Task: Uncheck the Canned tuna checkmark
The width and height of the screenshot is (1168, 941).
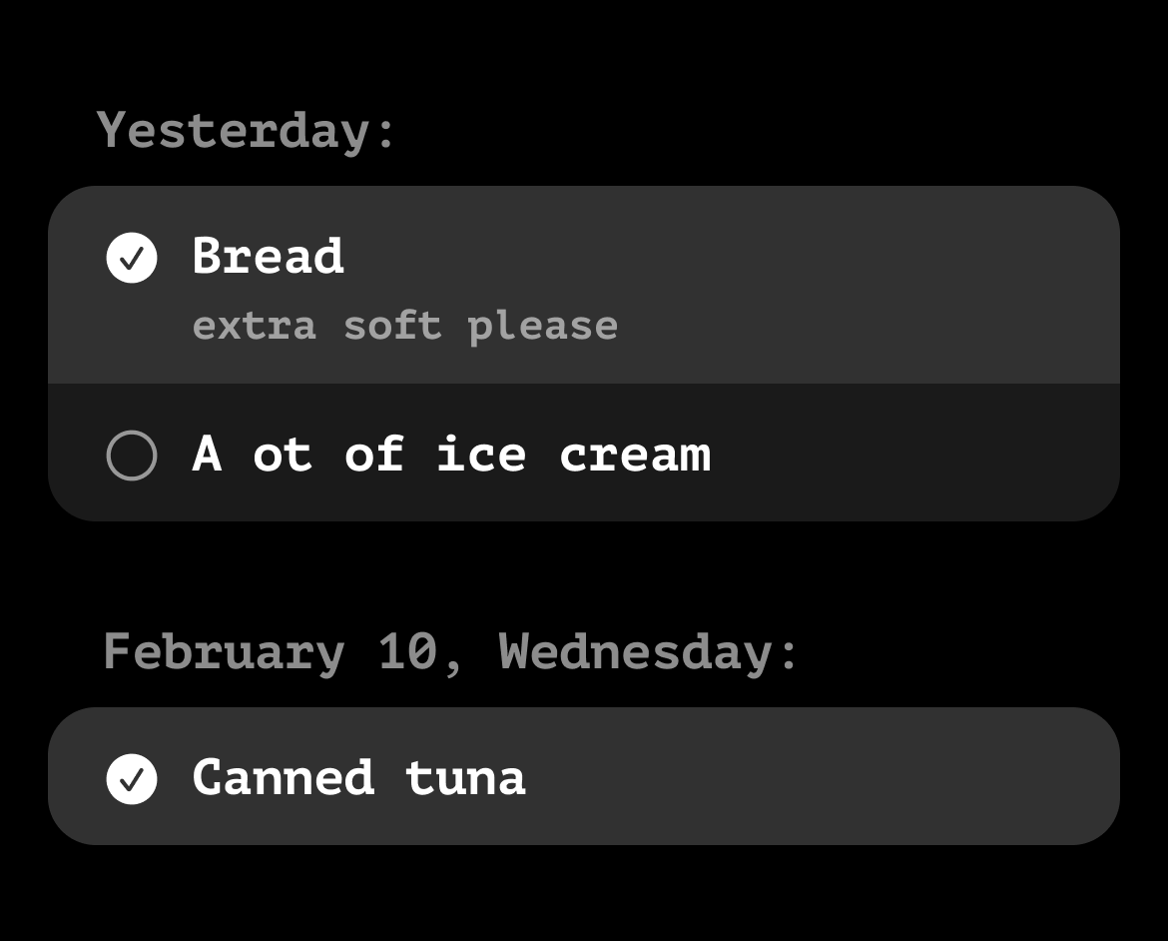Action: (x=132, y=779)
